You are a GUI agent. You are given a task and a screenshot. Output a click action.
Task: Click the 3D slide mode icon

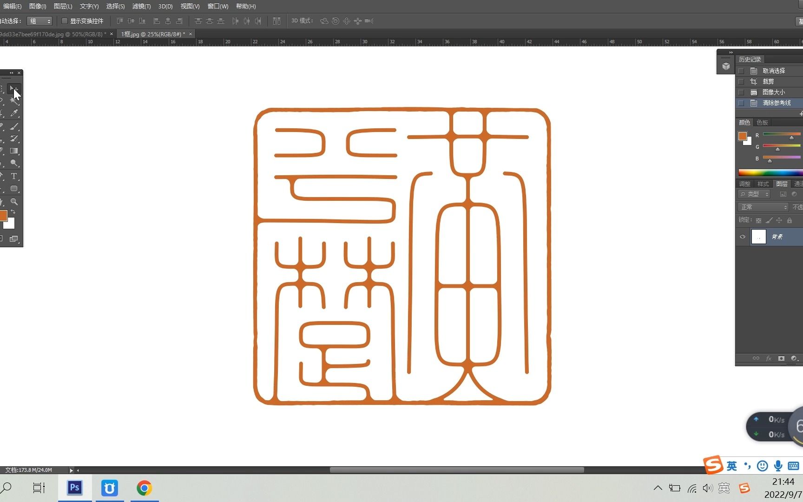[358, 21]
